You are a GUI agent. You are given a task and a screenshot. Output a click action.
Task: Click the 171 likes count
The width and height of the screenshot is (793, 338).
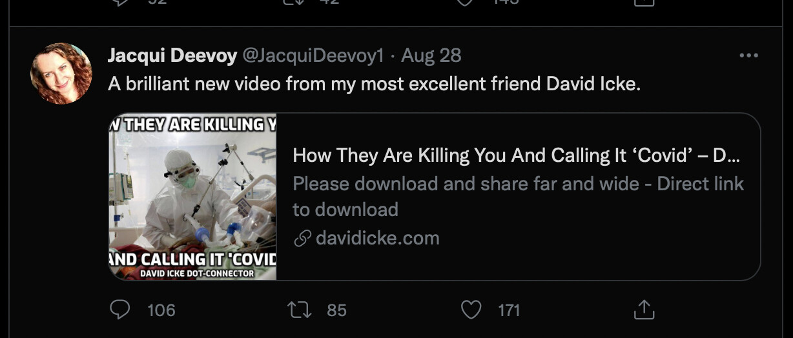click(509, 310)
